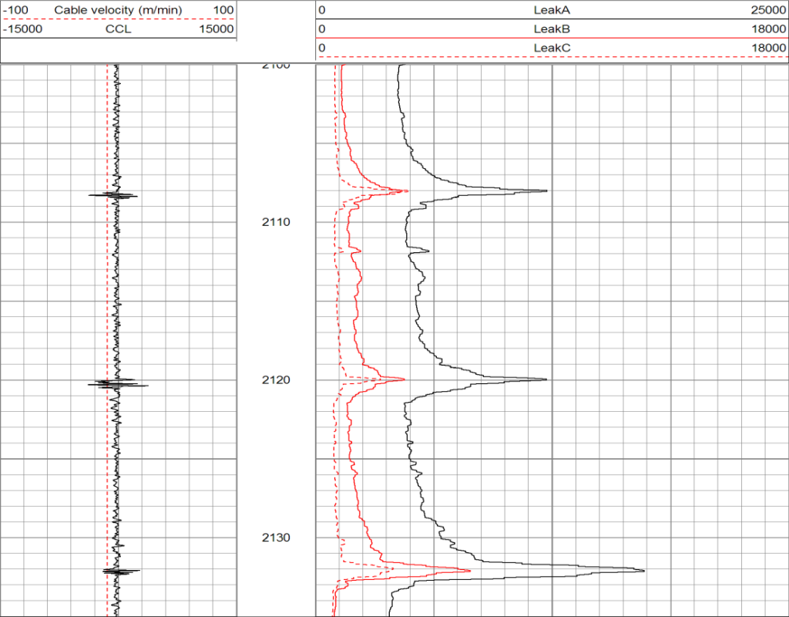This screenshot has width=789, height=617.
Task: Click the depth label 2120
Action: pos(275,379)
